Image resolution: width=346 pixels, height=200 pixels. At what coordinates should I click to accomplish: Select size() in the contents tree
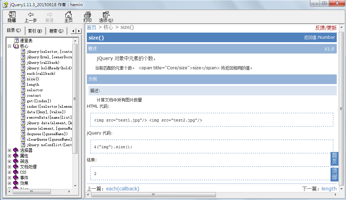[x=33, y=79]
